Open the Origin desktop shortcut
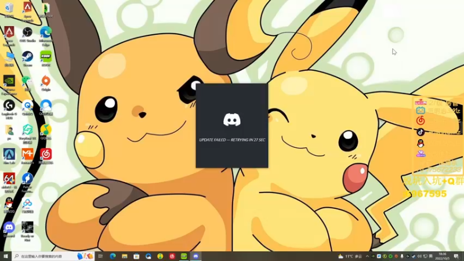The image size is (464, 261). pyautogui.click(x=46, y=83)
